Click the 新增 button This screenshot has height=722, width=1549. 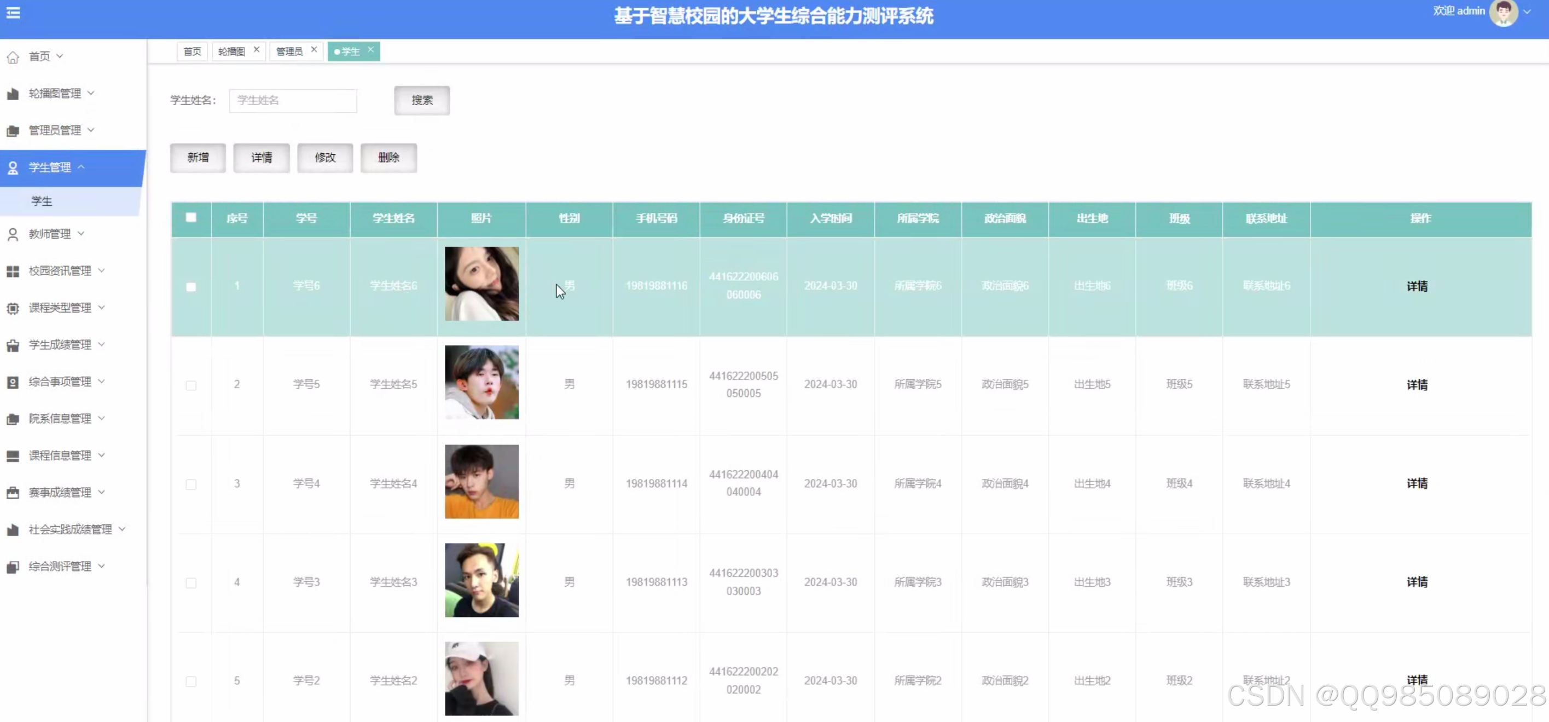tap(198, 158)
